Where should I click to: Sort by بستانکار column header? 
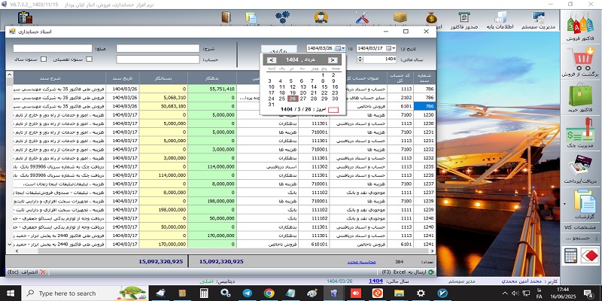[163, 78]
